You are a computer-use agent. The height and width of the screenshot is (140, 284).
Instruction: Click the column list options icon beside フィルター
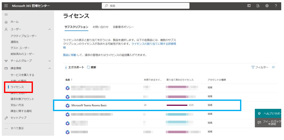(273, 67)
